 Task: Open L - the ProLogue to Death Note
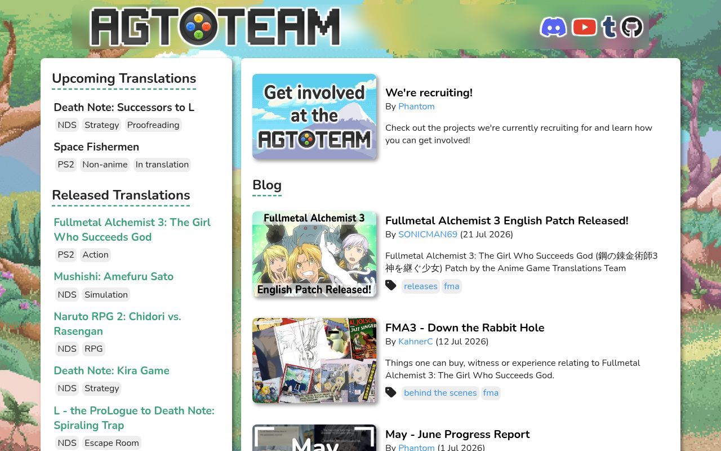tap(134, 418)
